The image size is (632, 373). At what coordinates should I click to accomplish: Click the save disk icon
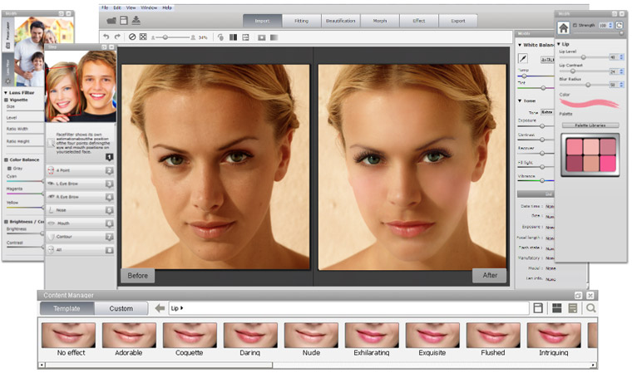pos(124,19)
